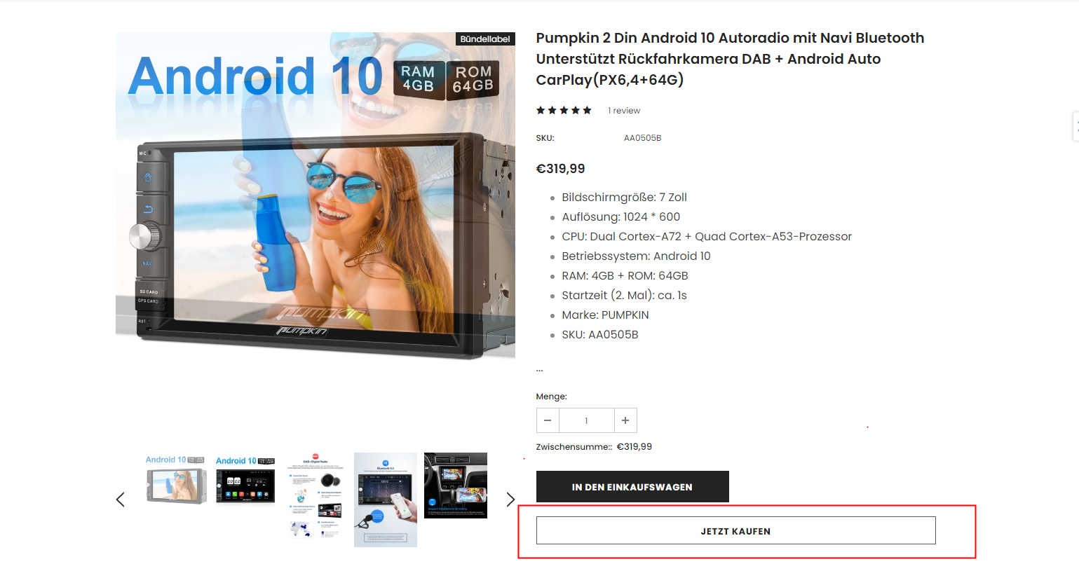Click the Bündellabel badge on image

(485, 39)
